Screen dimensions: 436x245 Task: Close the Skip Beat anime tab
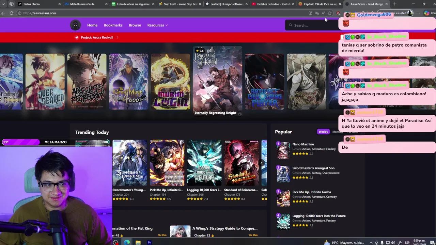tap(200, 4)
